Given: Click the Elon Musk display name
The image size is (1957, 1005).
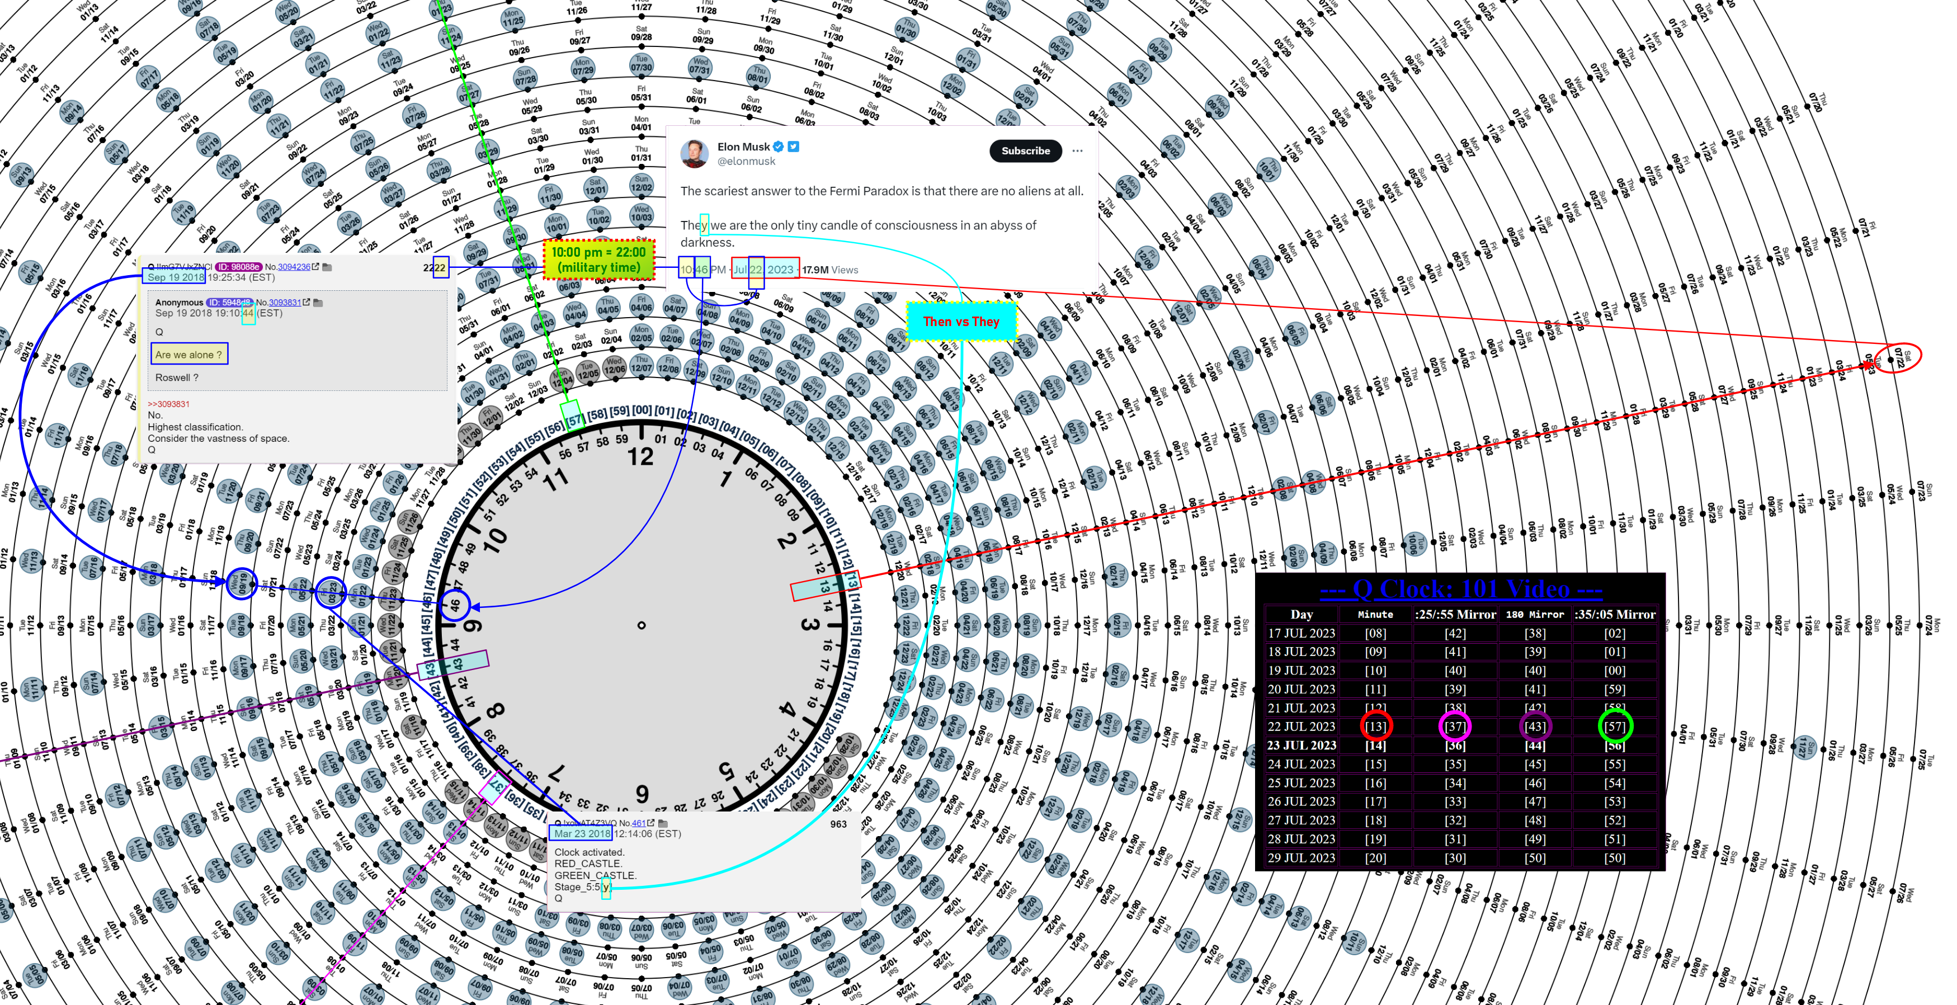Looking at the screenshot, I should (x=744, y=147).
